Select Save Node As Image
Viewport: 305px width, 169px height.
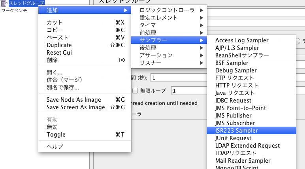pyautogui.click(x=85, y=100)
